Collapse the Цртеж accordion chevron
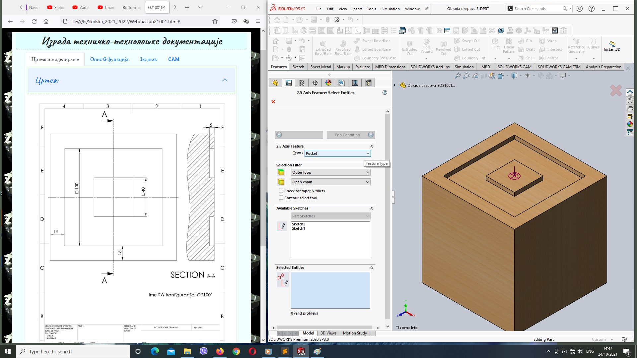 225,80
